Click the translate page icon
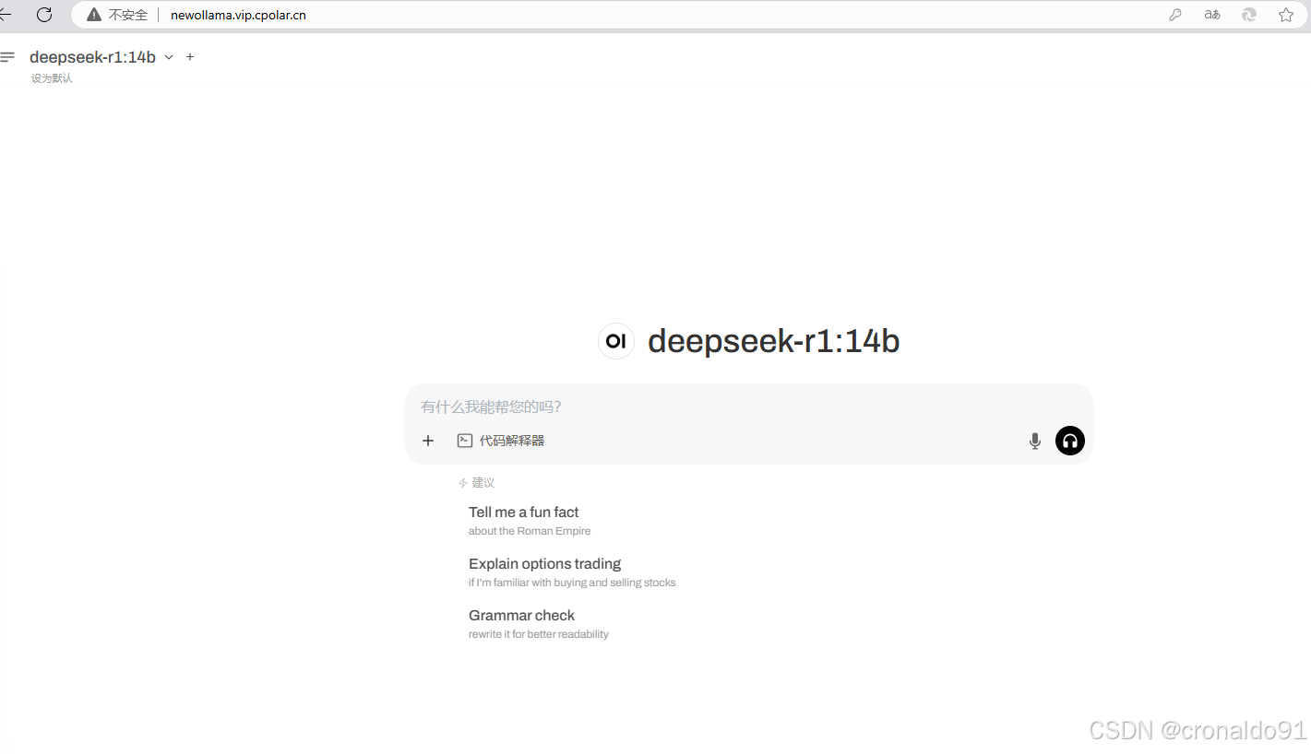 tap(1212, 15)
